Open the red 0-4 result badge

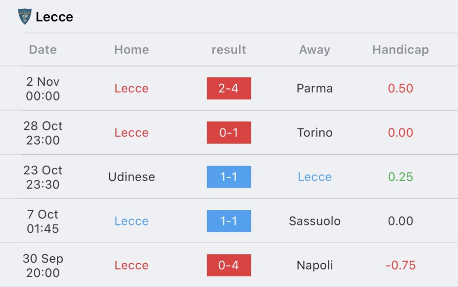pos(229,265)
